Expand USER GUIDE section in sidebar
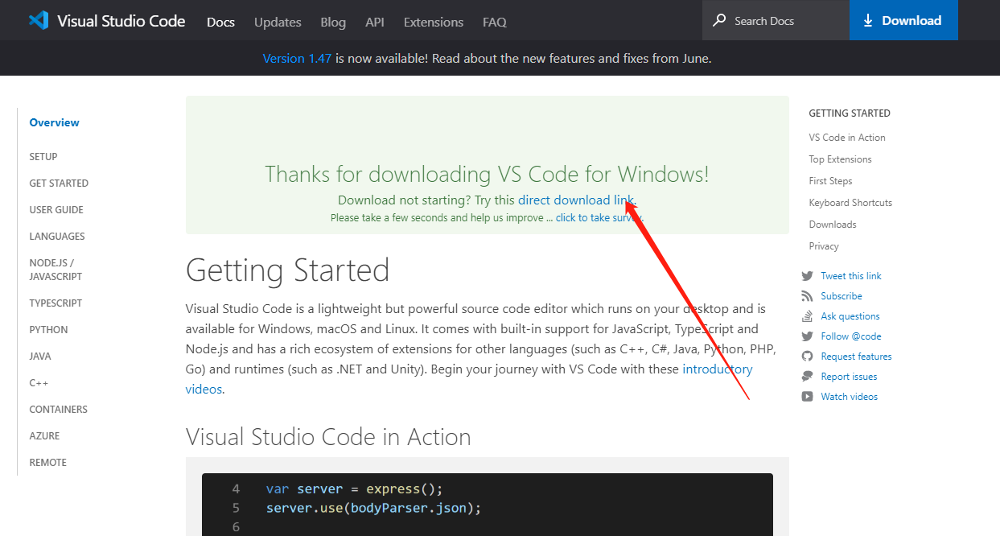 click(56, 209)
